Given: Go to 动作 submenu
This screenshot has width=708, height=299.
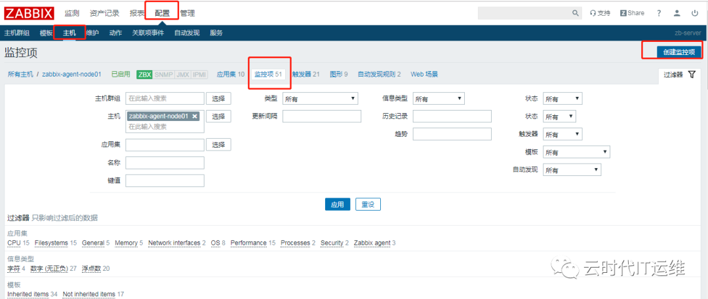Looking at the screenshot, I should [x=115, y=33].
